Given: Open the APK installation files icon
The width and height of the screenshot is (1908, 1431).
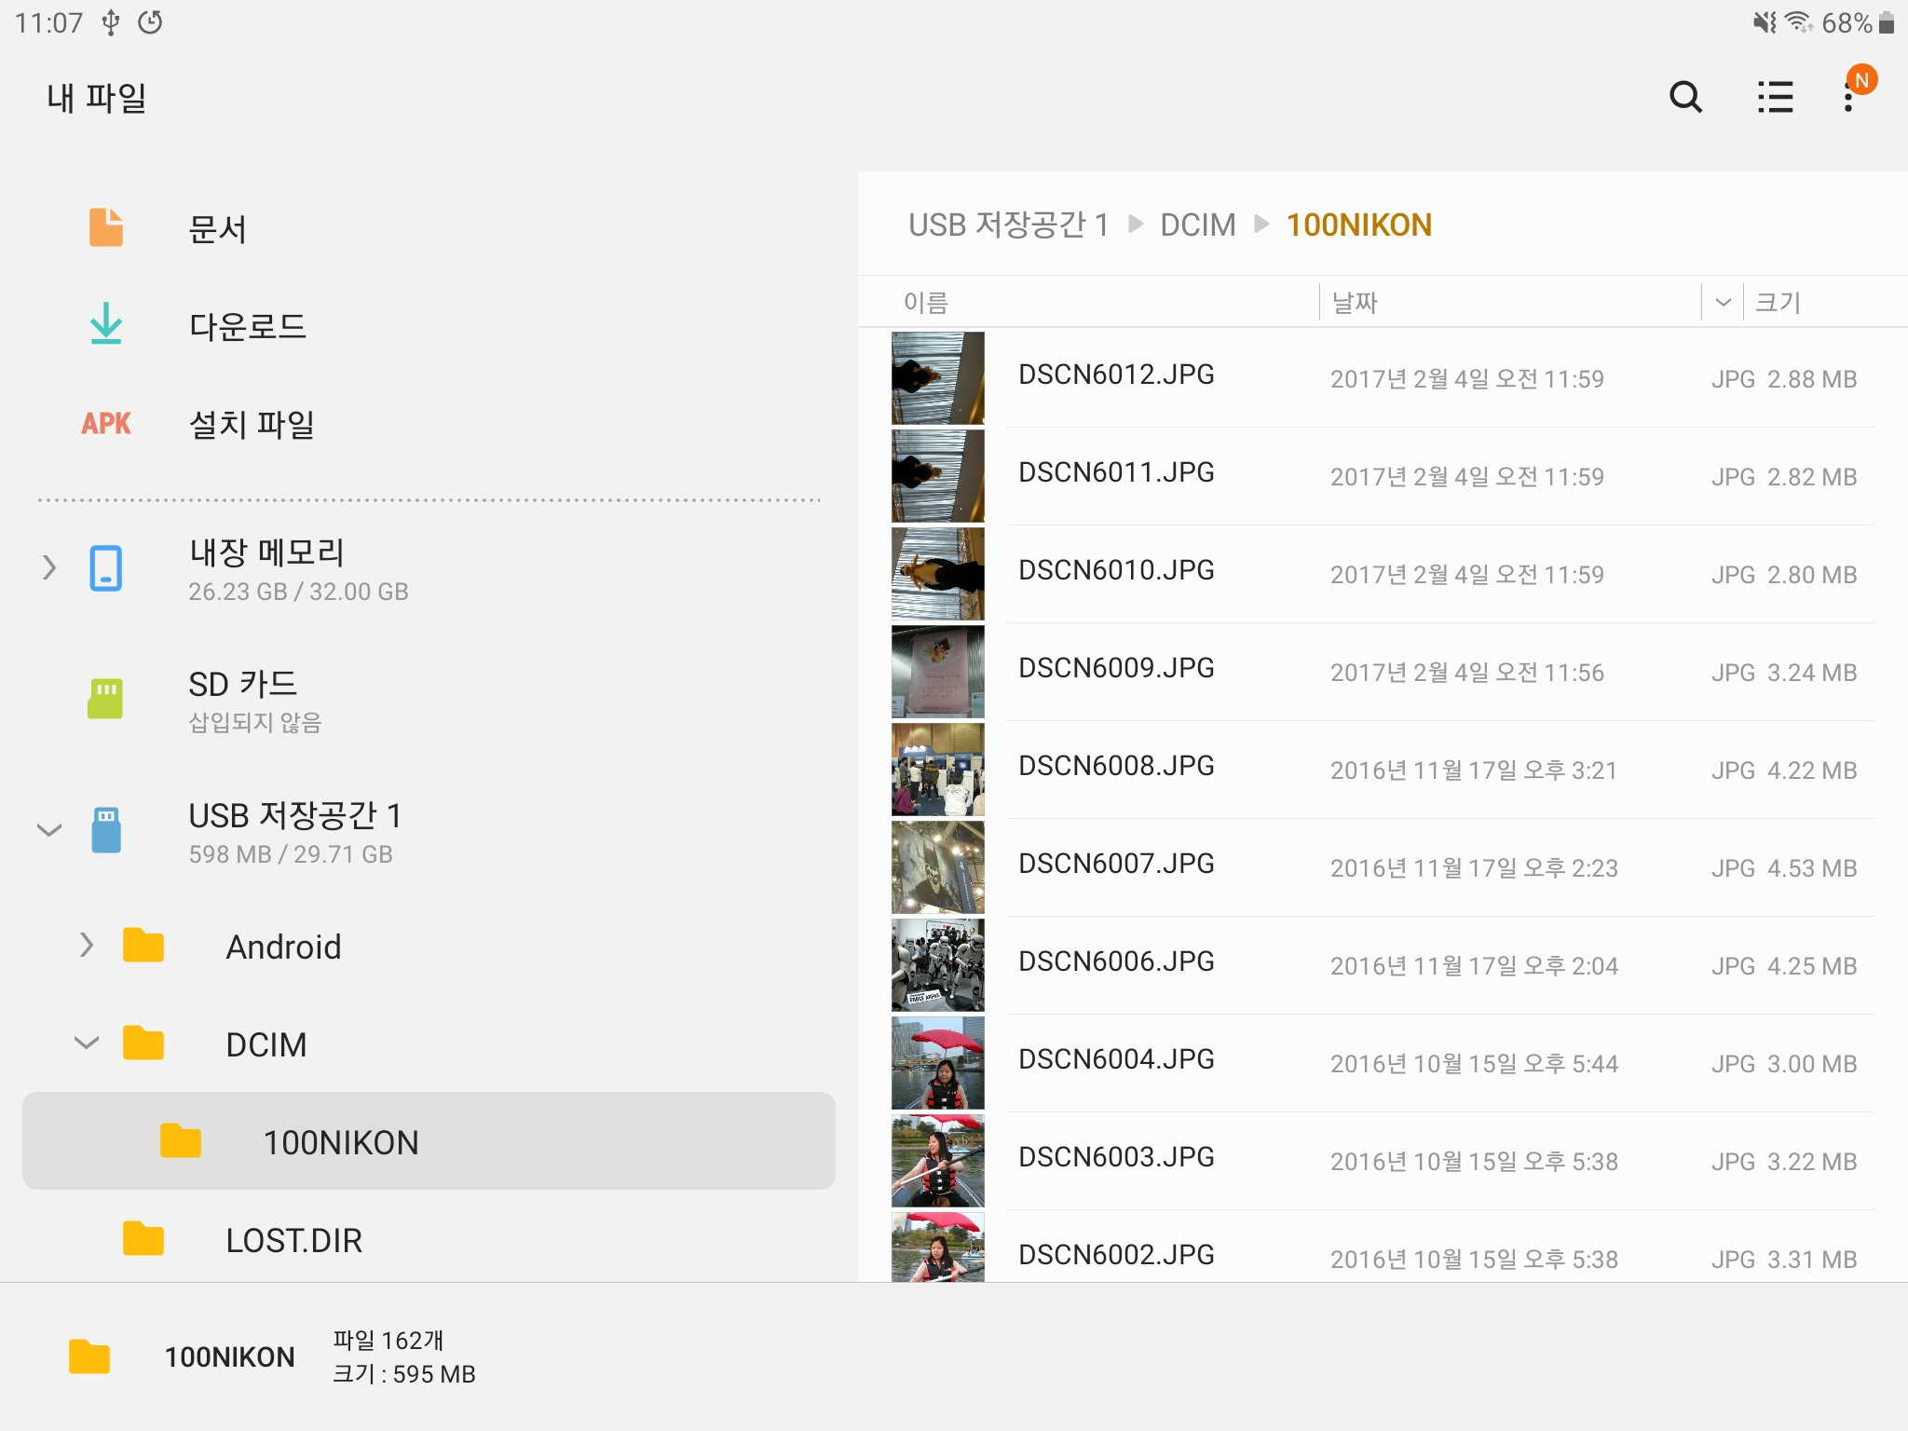Looking at the screenshot, I should click(106, 424).
